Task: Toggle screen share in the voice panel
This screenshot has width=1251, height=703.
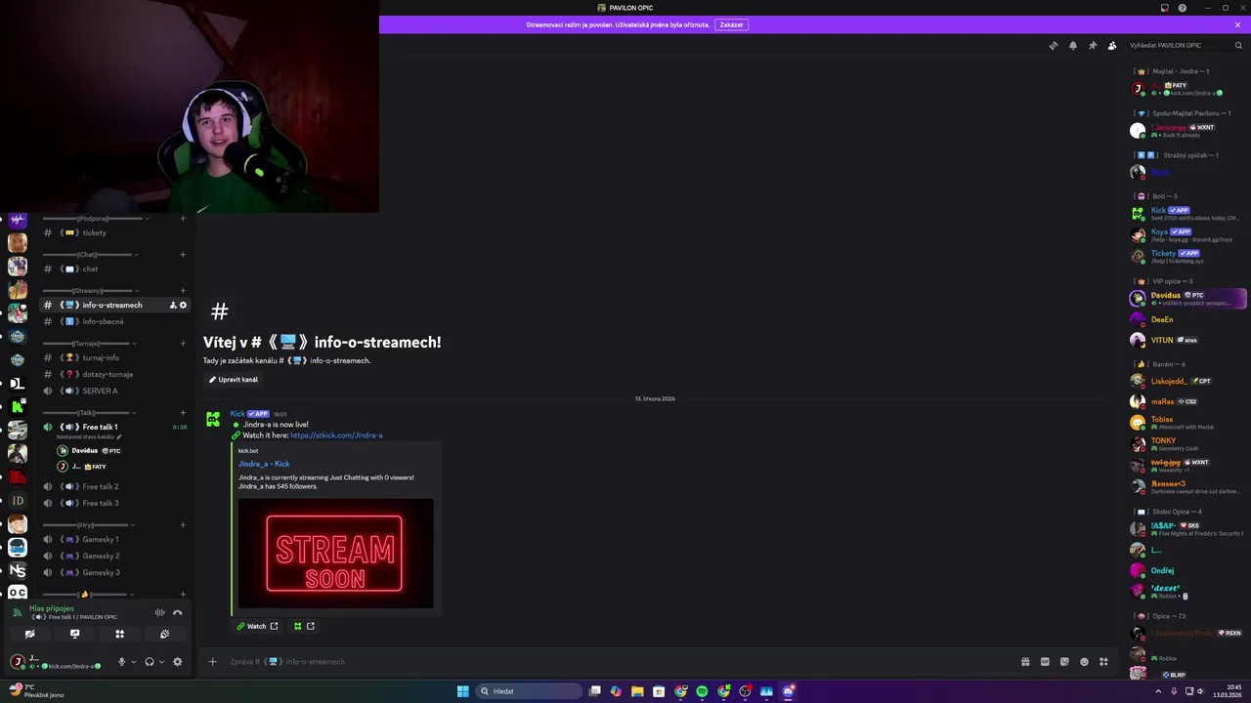Action: (x=74, y=634)
